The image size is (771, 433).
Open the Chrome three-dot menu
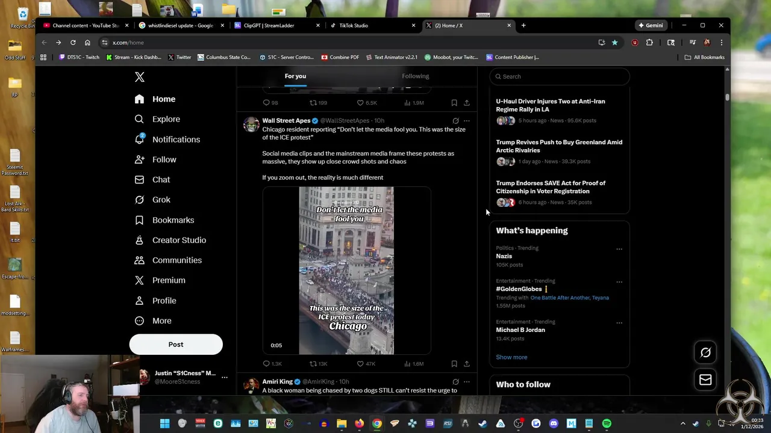coord(721,43)
